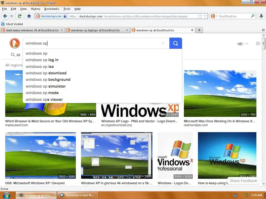
Task: Switch to the windows xp laptops tab
Action: click(x=95, y=30)
